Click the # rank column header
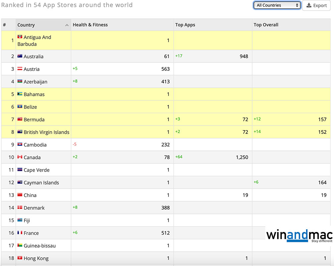The image size is (334, 266). 5,25
